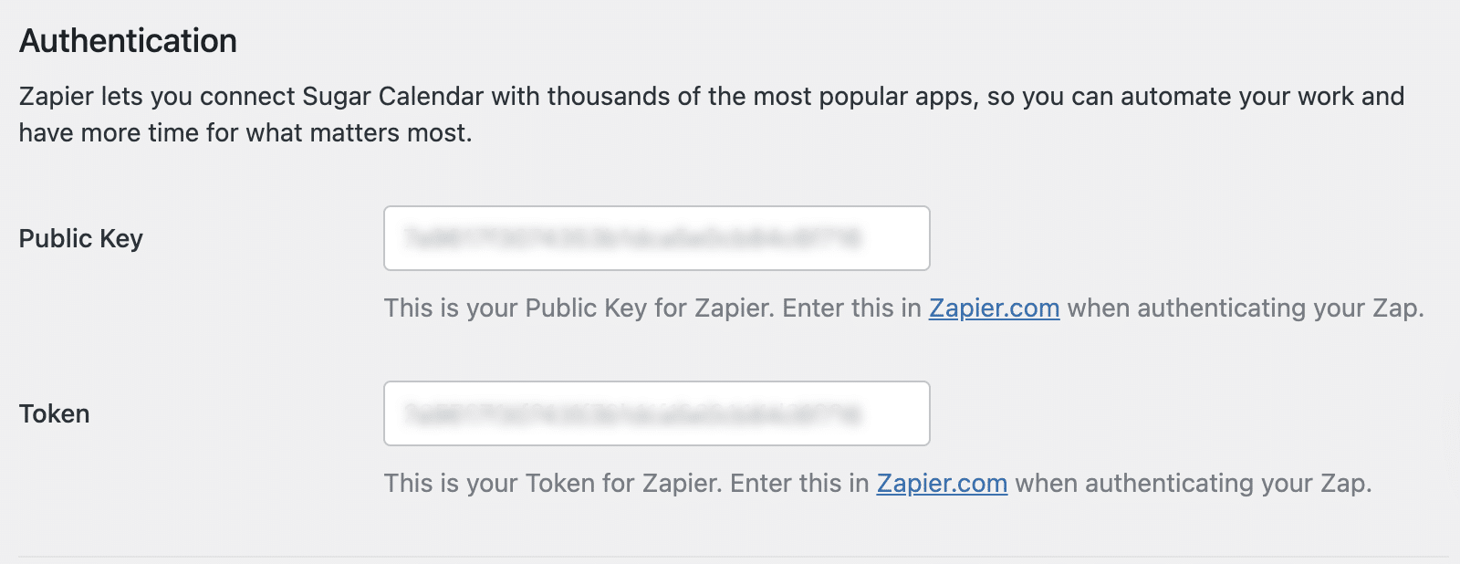1460x564 pixels.
Task: Click the Public Key helper text
Action: click(x=903, y=308)
